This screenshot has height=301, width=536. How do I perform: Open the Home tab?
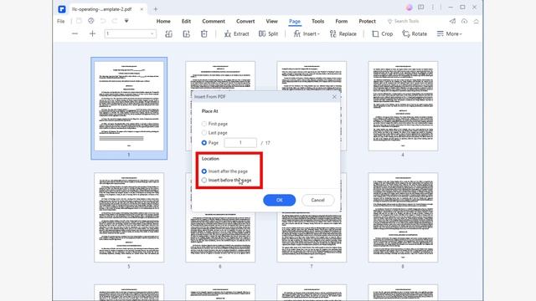(163, 21)
